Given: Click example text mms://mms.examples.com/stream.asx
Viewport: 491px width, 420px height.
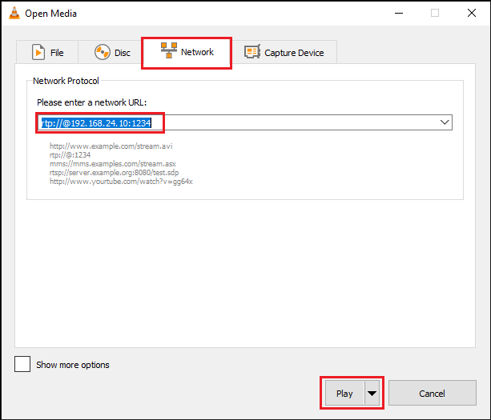Looking at the screenshot, I should 113,163.
